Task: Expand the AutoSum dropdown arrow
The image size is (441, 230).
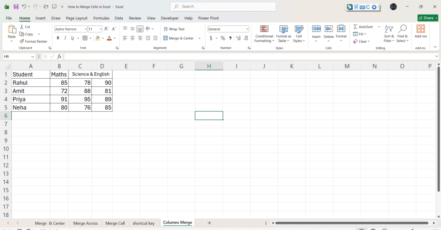Action: click(x=379, y=27)
